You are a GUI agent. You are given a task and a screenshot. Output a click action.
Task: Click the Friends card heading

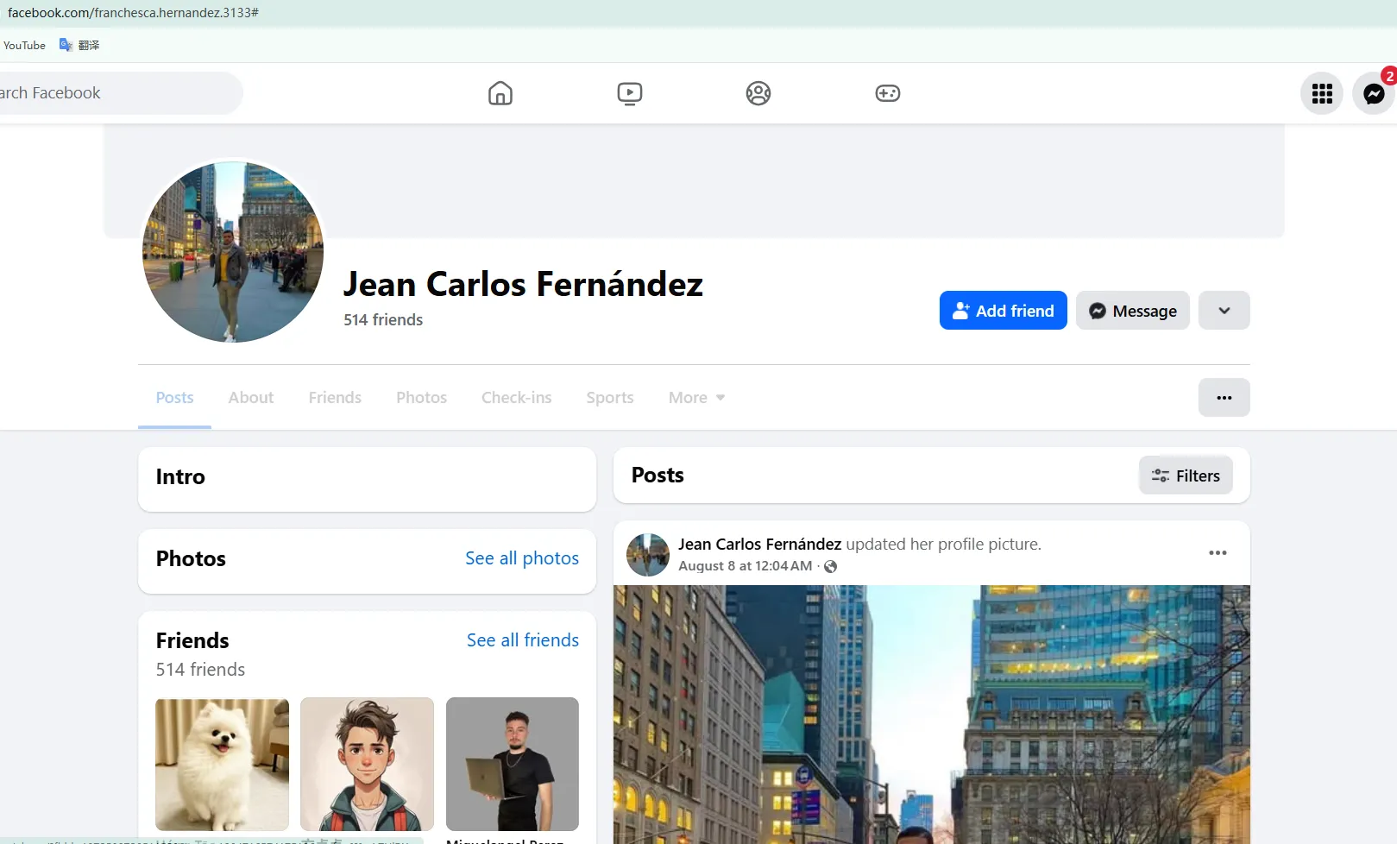pos(192,640)
